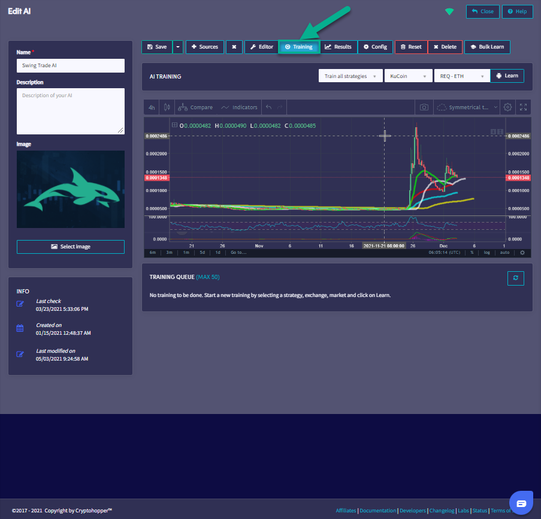Toggle percentage scale on chart

pyautogui.click(x=472, y=253)
